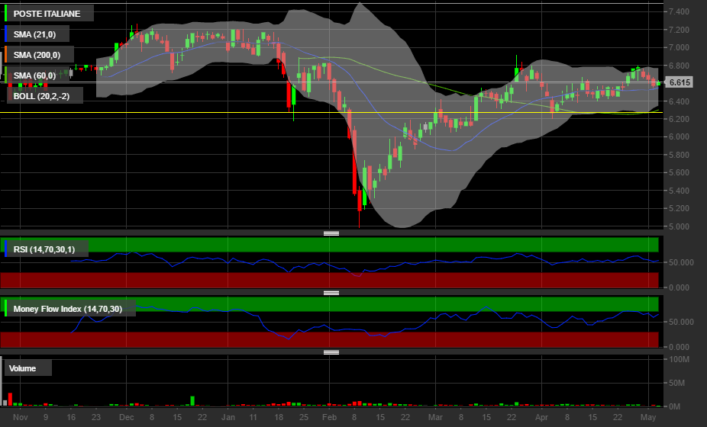Click the large green volume bar in December

(x=192, y=401)
